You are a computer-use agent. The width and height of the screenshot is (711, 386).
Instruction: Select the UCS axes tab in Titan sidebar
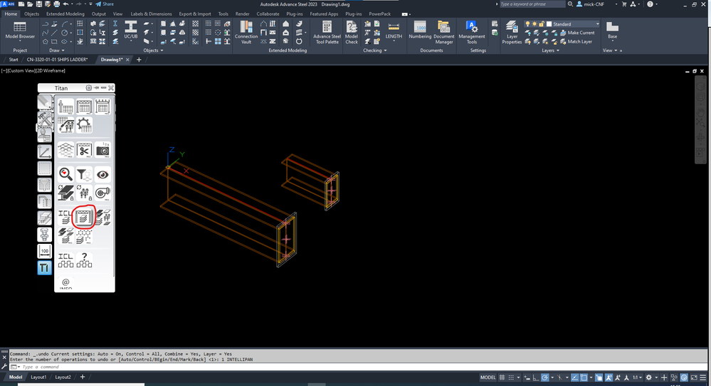click(44, 152)
